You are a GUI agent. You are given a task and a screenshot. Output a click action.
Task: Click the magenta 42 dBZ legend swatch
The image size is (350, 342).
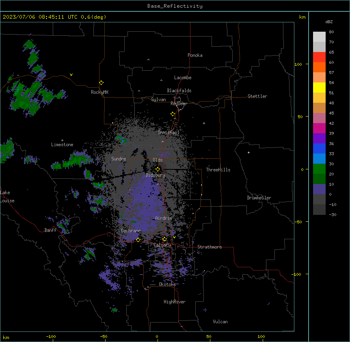(x=319, y=128)
